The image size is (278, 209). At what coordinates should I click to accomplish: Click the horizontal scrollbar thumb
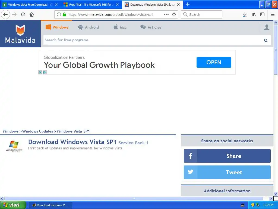tap(134, 198)
